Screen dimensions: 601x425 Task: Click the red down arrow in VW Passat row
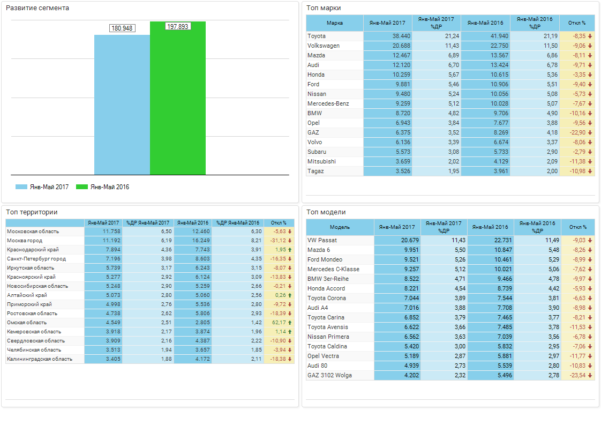(590, 241)
